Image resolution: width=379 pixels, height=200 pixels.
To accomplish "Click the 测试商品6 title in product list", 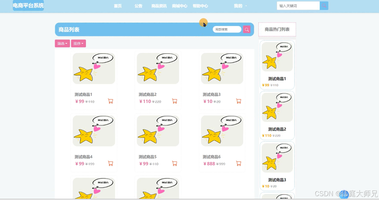I will [211, 157].
